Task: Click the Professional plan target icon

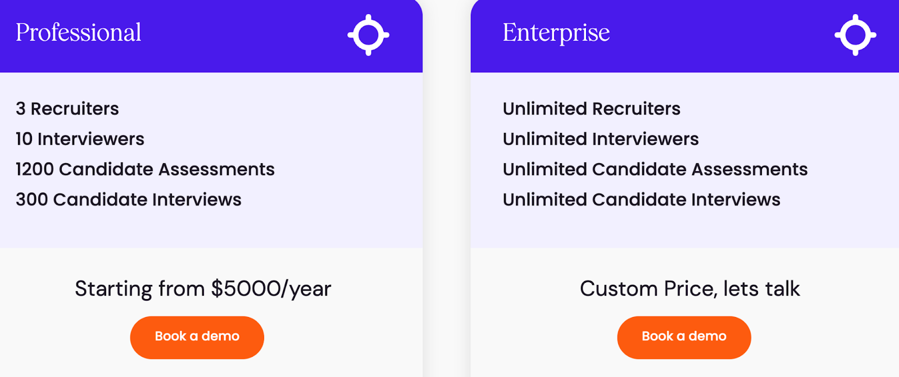Action: tap(369, 35)
